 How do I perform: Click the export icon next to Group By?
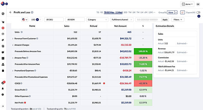pos(182,12)
